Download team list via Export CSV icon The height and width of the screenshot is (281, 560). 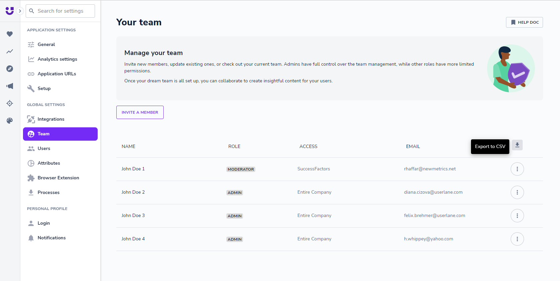click(517, 145)
